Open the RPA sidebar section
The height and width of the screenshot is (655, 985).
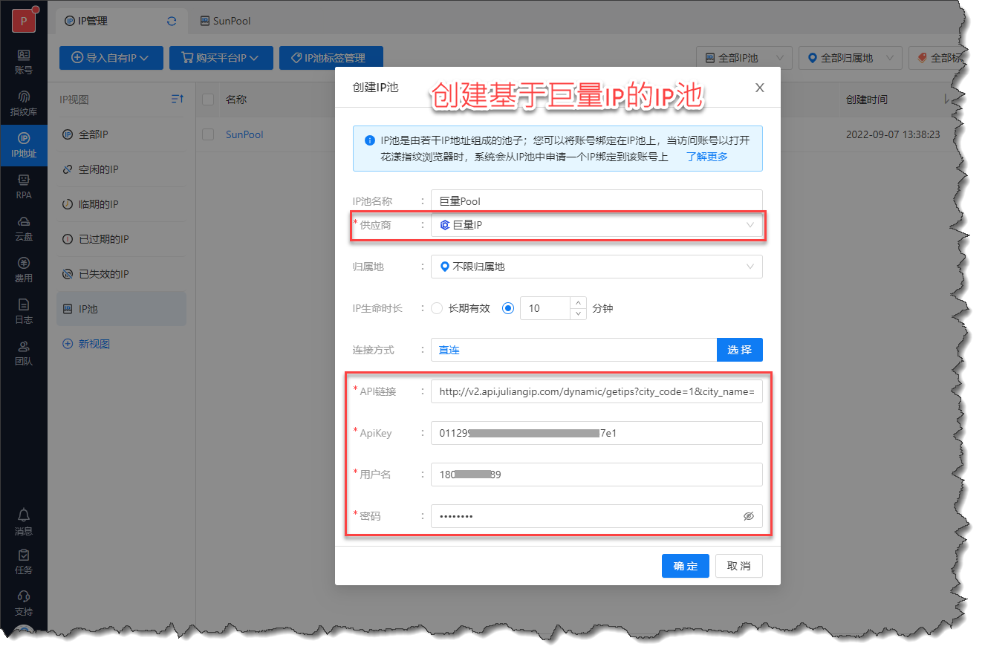[24, 187]
